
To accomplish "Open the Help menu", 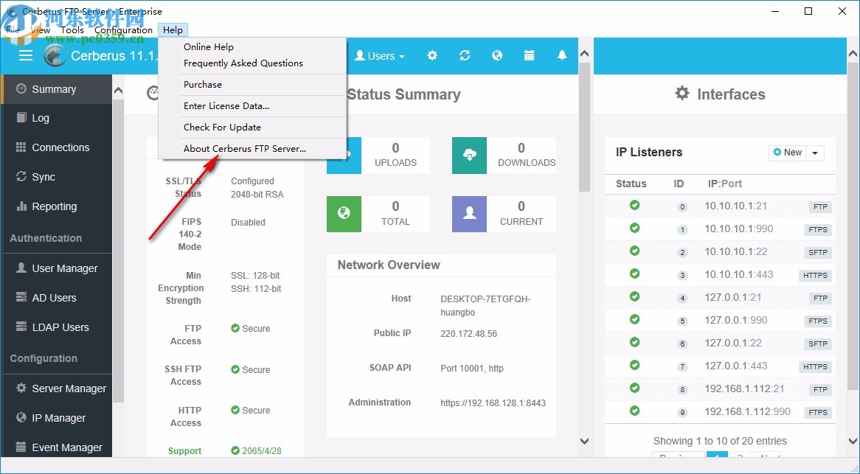I will click(173, 30).
